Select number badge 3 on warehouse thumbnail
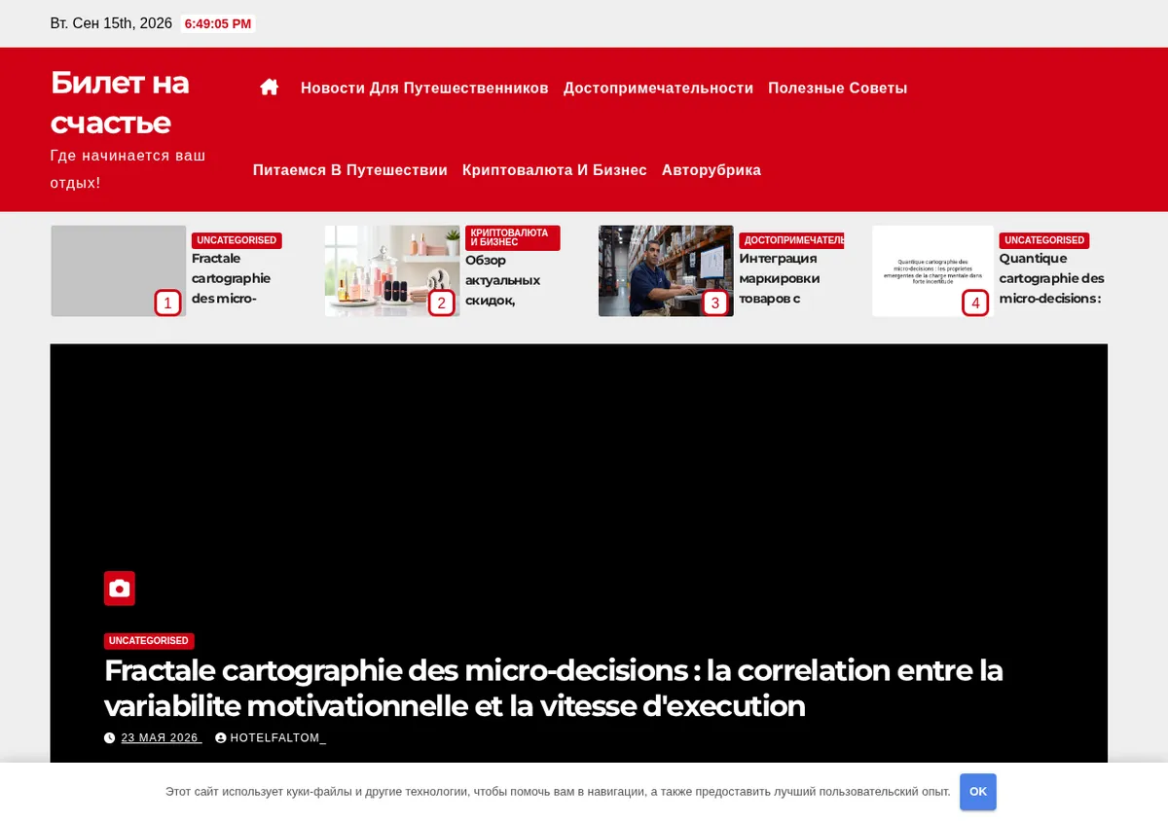Screen dimensions: 1168x821 [x=715, y=303]
